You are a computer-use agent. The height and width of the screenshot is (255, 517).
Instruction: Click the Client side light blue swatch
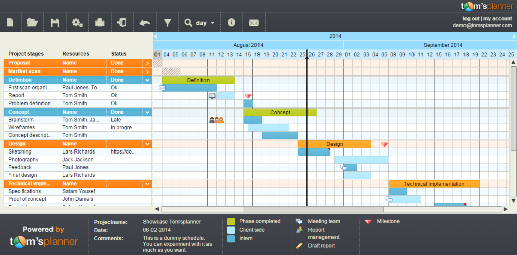pyautogui.click(x=231, y=230)
